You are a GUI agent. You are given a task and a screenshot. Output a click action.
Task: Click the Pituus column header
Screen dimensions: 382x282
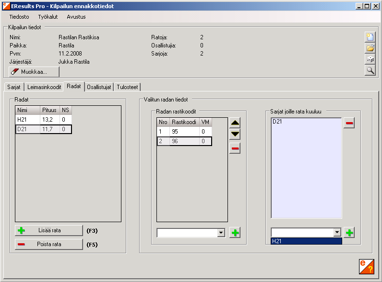50,110
